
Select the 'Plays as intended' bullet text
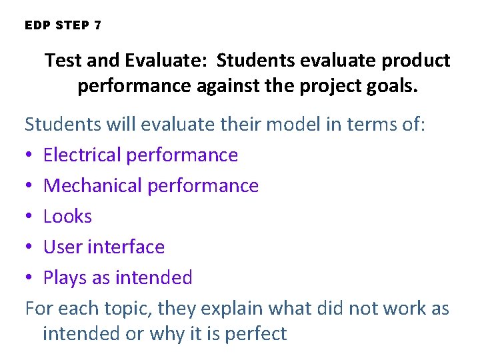(117, 277)
